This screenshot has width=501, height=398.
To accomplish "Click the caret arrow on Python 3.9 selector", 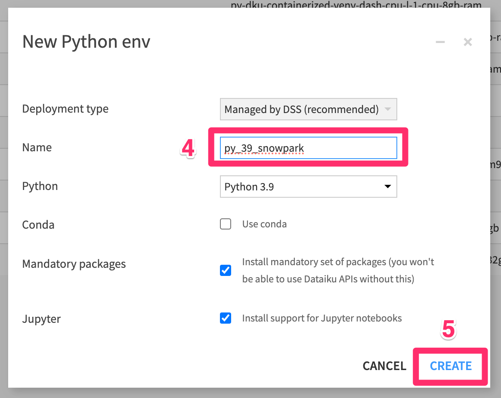I will pyautogui.click(x=387, y=187).
